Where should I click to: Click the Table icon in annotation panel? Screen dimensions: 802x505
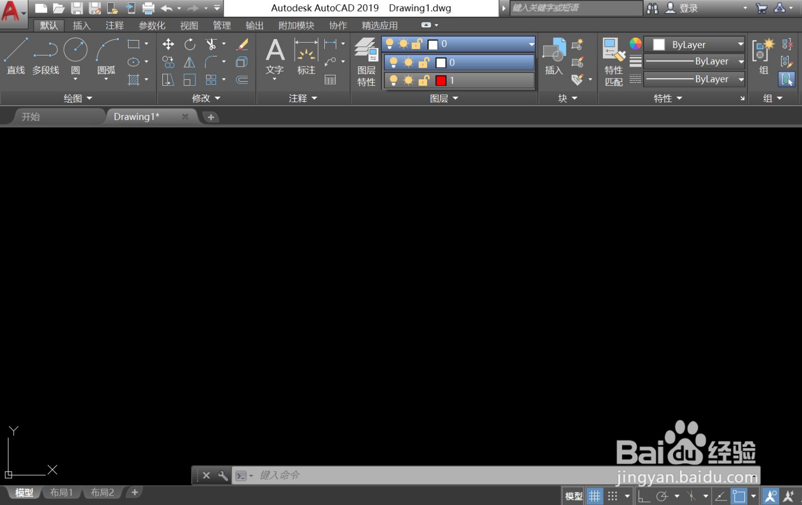330,80
